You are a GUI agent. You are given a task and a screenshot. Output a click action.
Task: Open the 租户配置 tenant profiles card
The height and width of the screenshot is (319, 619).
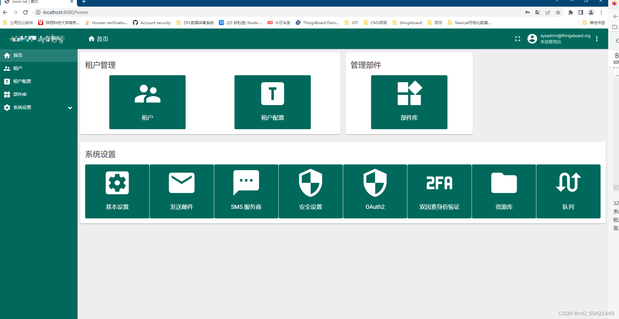[x=273, y=102]
